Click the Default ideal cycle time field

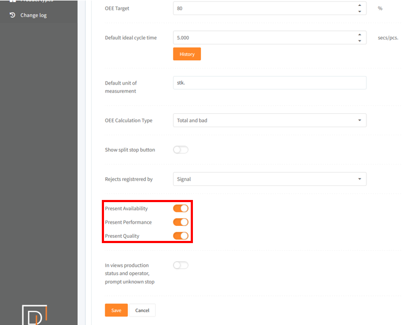pyautogui.click(x=270, y=38)
